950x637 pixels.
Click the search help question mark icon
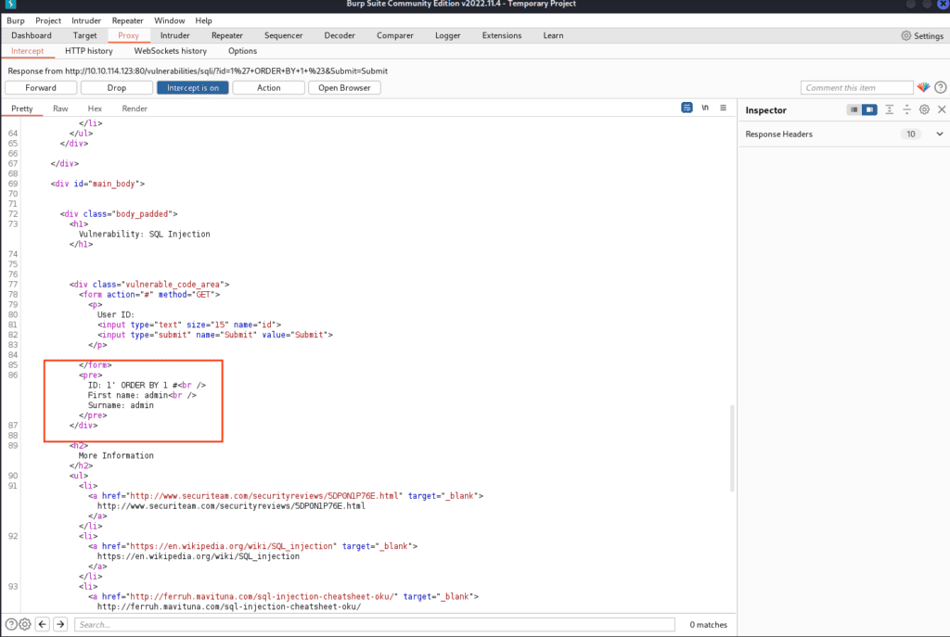point(11,624)
